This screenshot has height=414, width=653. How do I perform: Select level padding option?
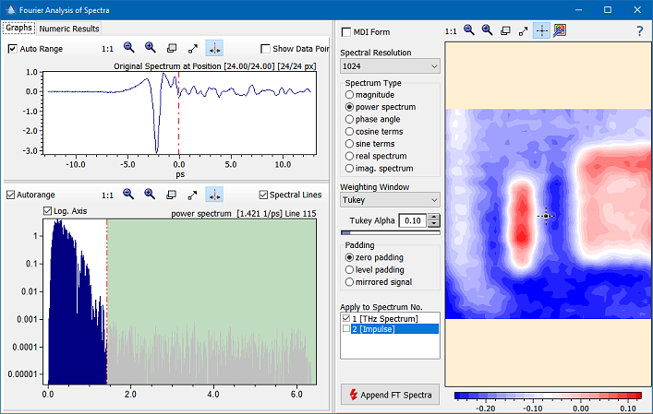click(x=349, y=270)
